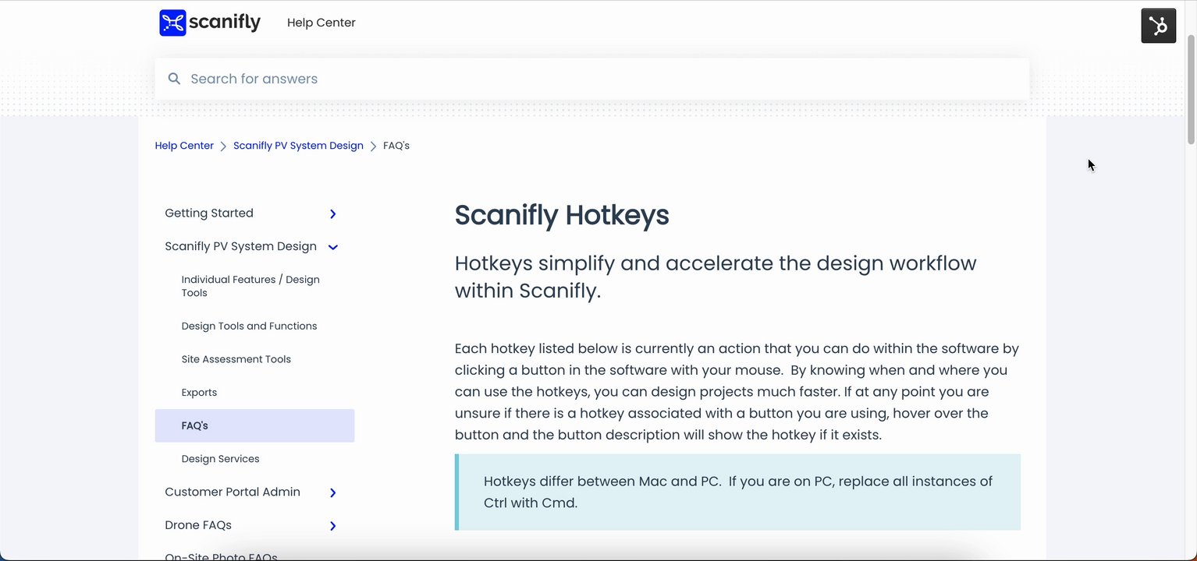Viewport: 1197px width, 561px height.
Task: Collapse Scanifly PV System Design chevron
Action: click(333, 247)
